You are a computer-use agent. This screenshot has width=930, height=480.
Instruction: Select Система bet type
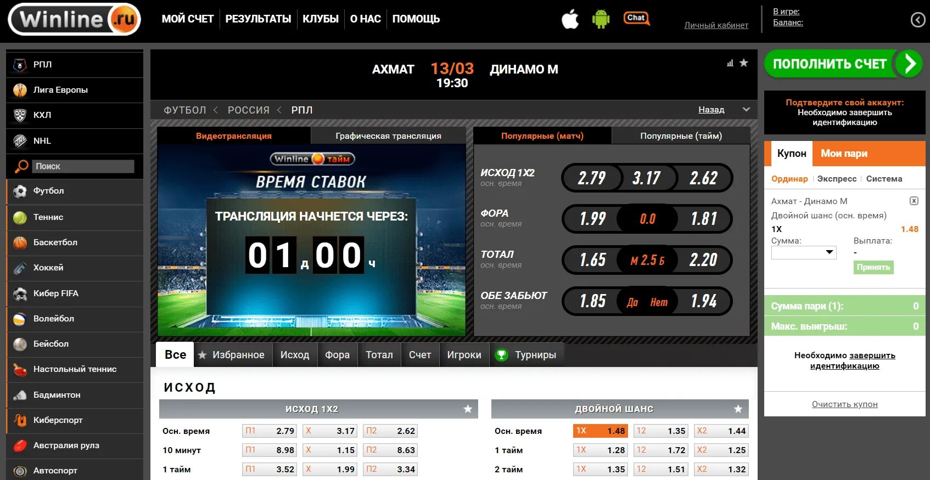[x=884, y=179]
